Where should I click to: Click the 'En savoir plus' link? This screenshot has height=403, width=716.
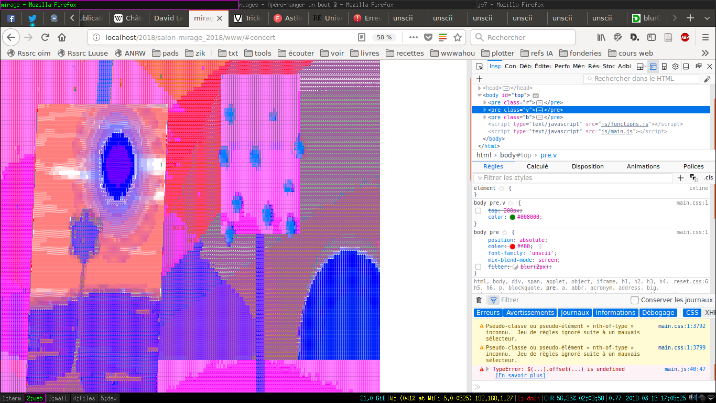click(x=520, y=376)
